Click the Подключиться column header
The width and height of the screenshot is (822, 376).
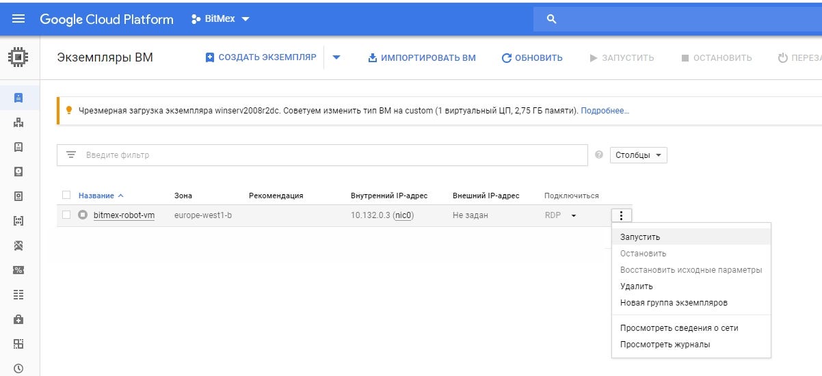tap(572, 196)
